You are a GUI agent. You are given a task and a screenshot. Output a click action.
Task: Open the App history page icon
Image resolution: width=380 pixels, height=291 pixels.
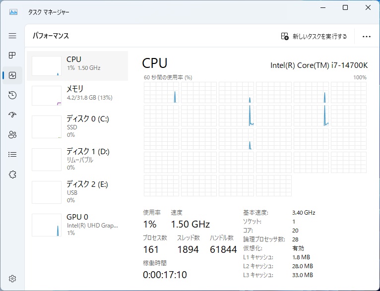click(x=12, y=95)
